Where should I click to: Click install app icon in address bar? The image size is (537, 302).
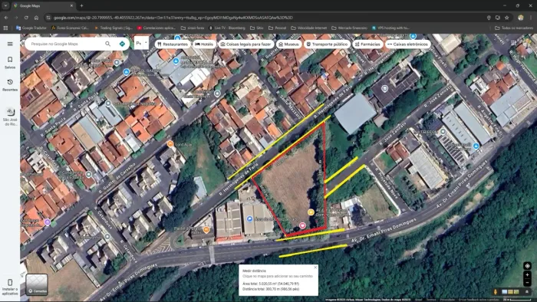pyautogui.click(x=498, y=18)
